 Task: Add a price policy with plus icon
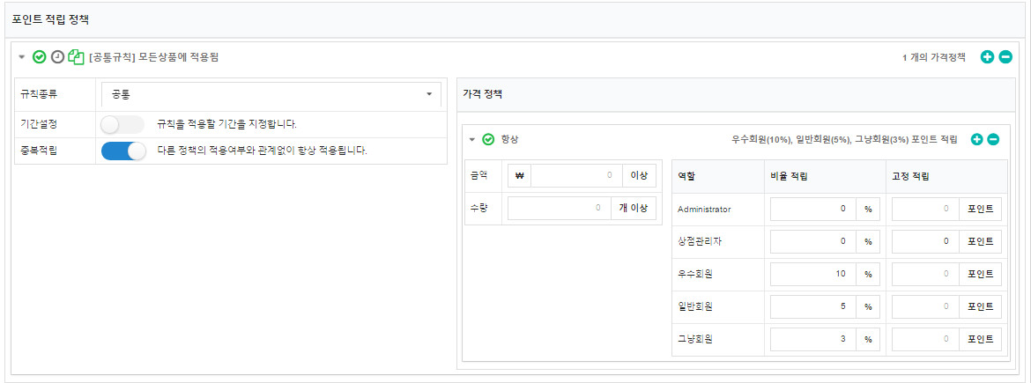(x=976, y=139)
